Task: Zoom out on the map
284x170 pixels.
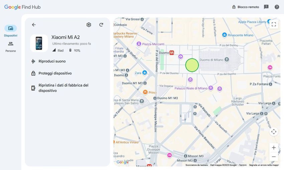Action: [x=274, y=157]
